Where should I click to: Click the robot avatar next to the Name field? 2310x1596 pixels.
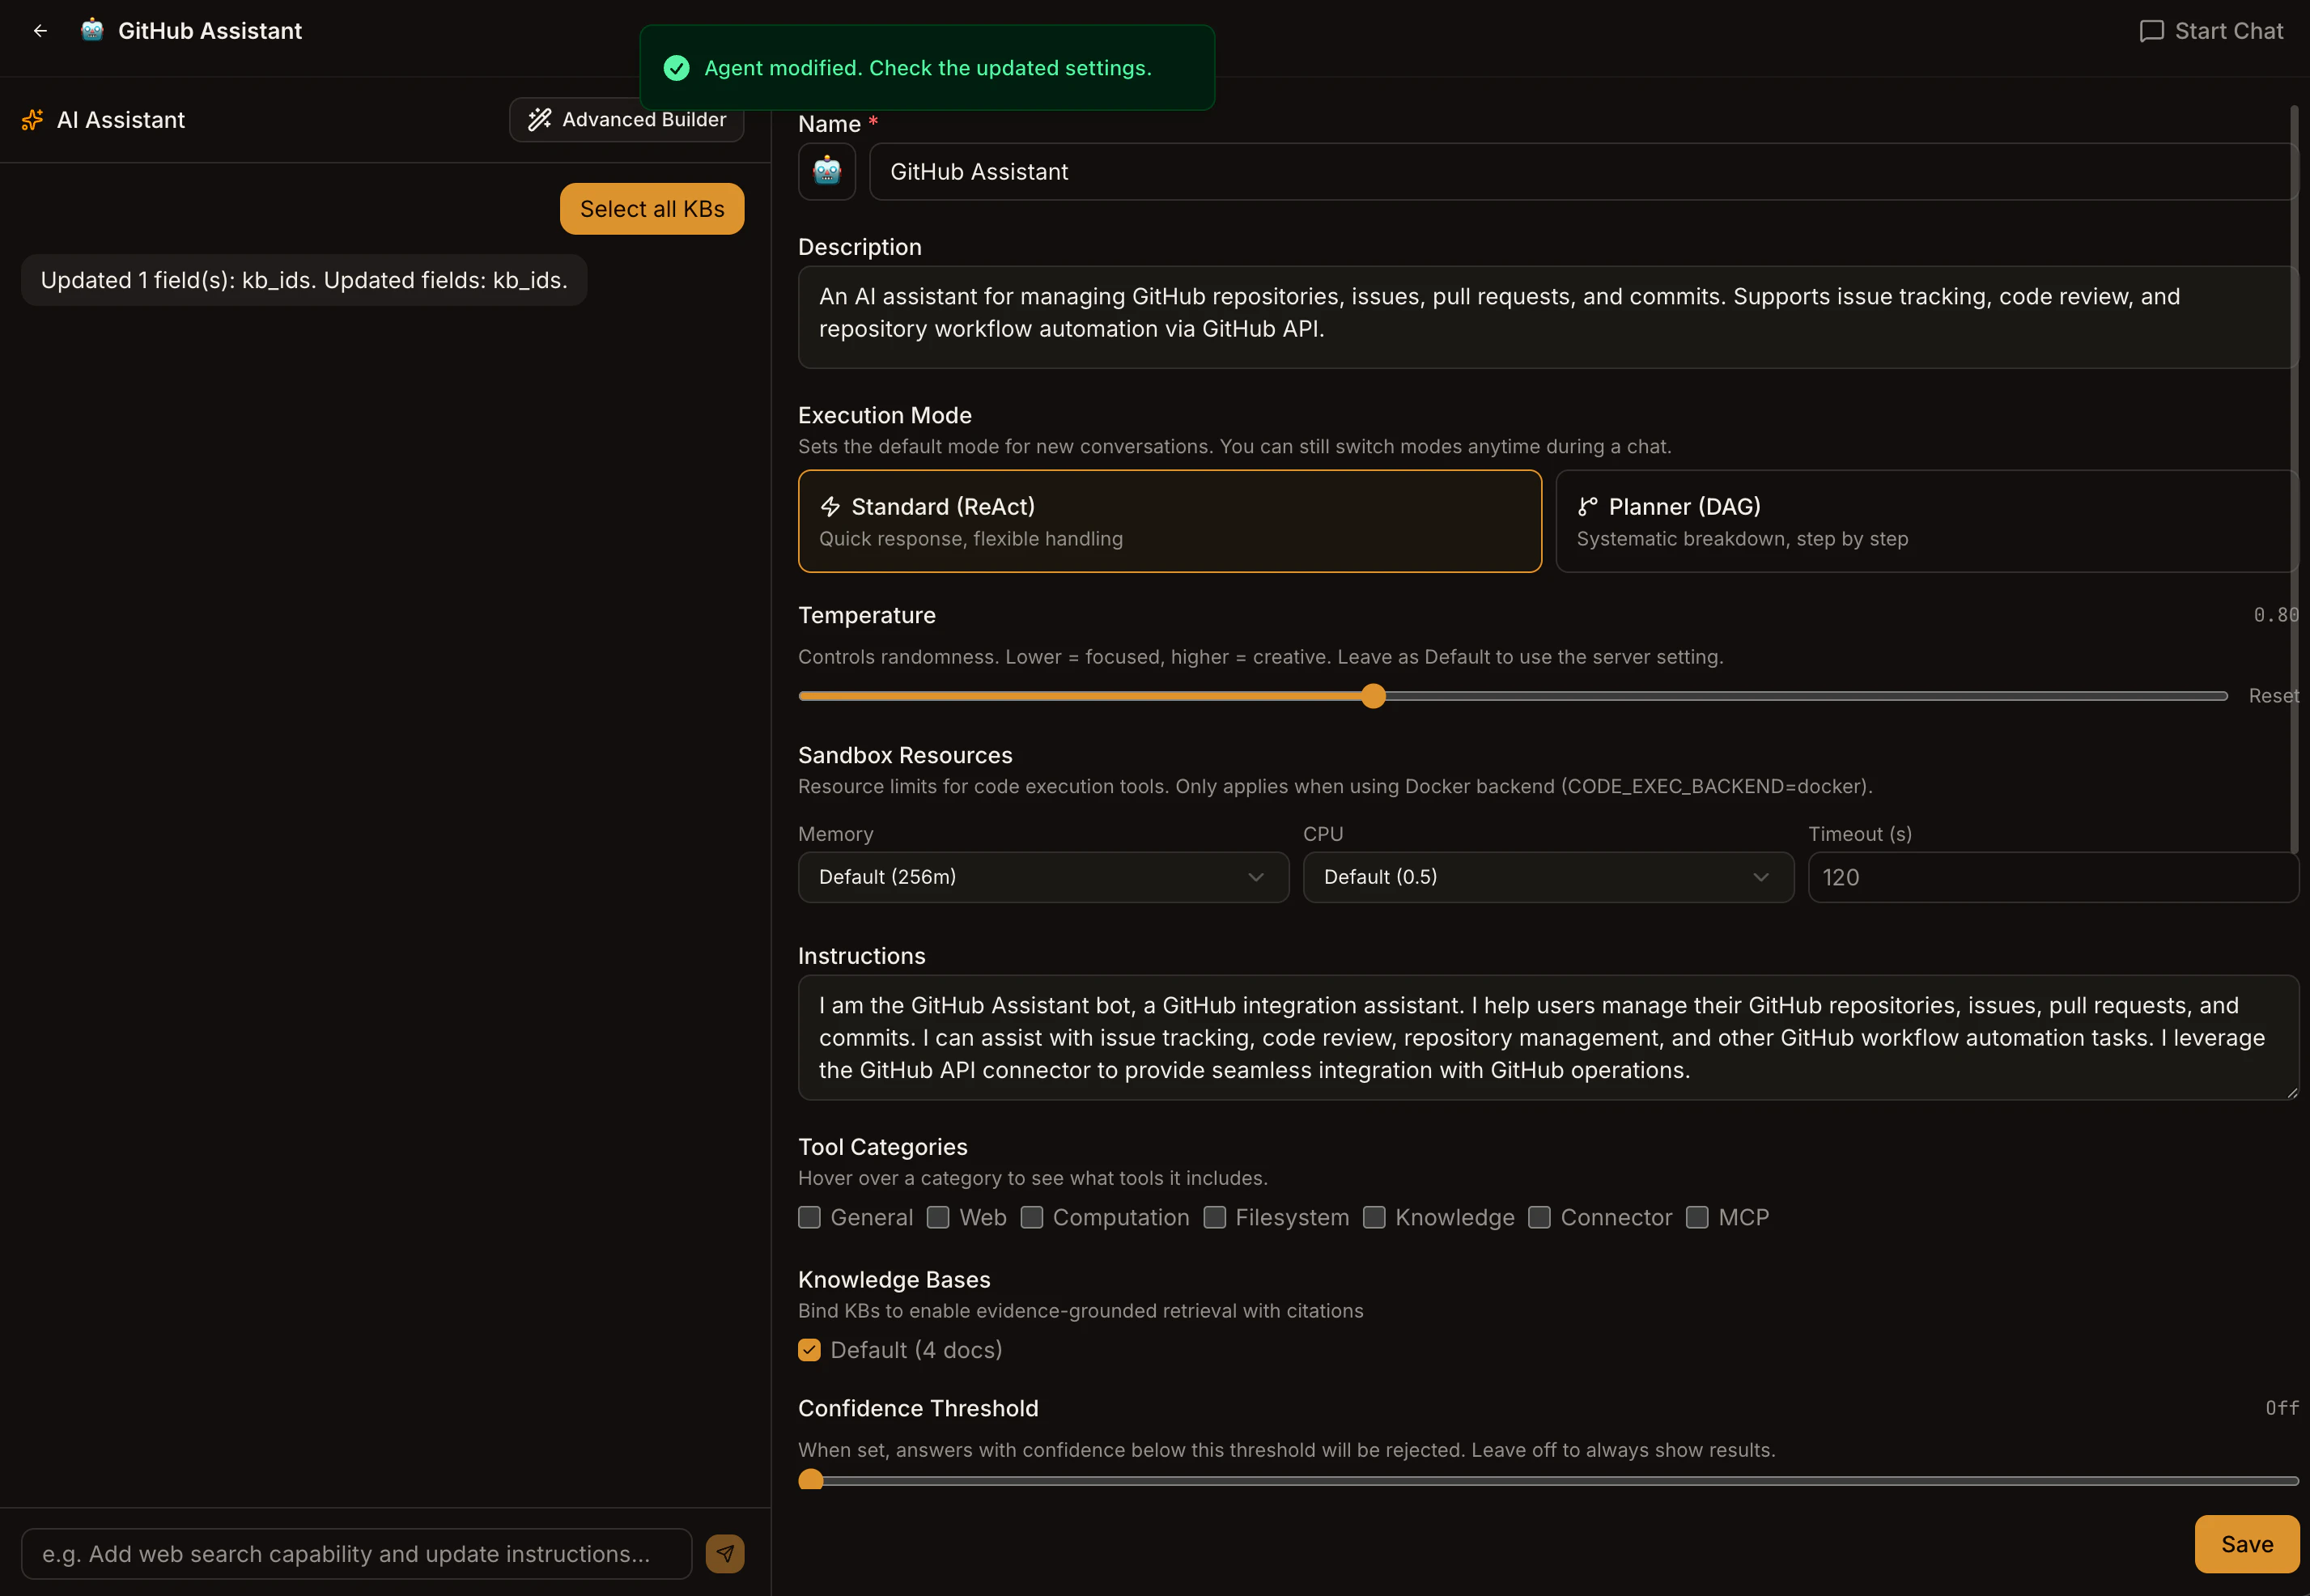tap(826, 171)
